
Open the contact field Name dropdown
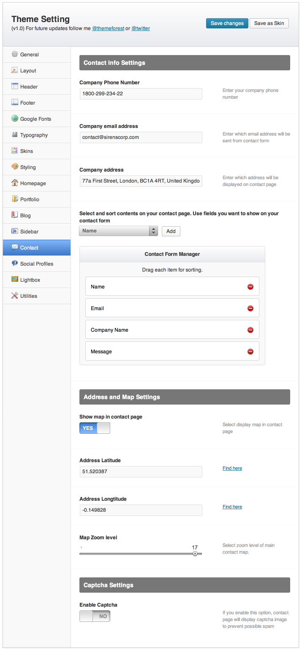tap(118, 231)
